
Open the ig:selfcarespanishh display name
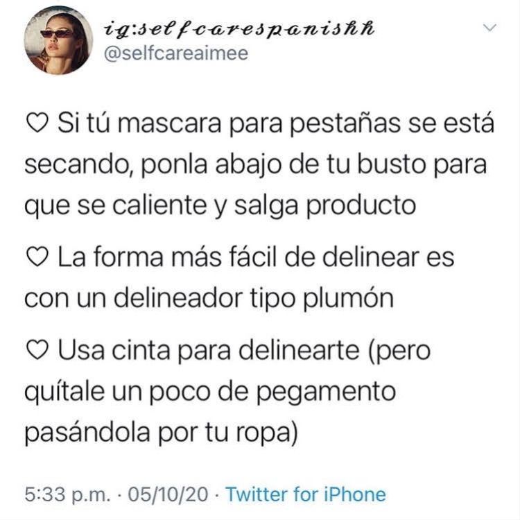240,29
